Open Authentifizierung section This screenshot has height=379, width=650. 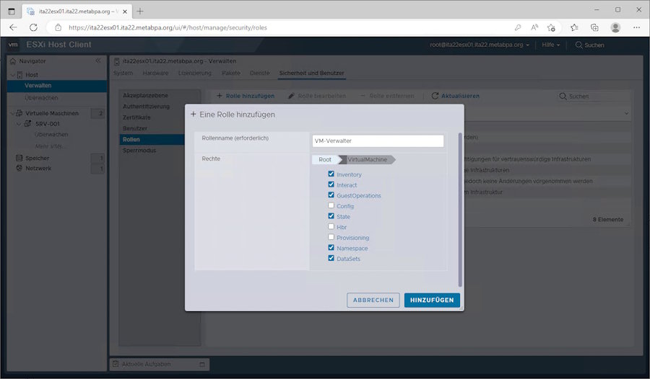pyautogui.click(x=146, y=107)
